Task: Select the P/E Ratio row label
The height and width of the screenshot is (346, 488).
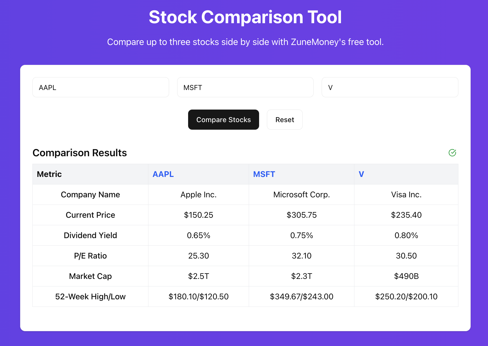Action: pyautogui.click(x=90, y=256)
